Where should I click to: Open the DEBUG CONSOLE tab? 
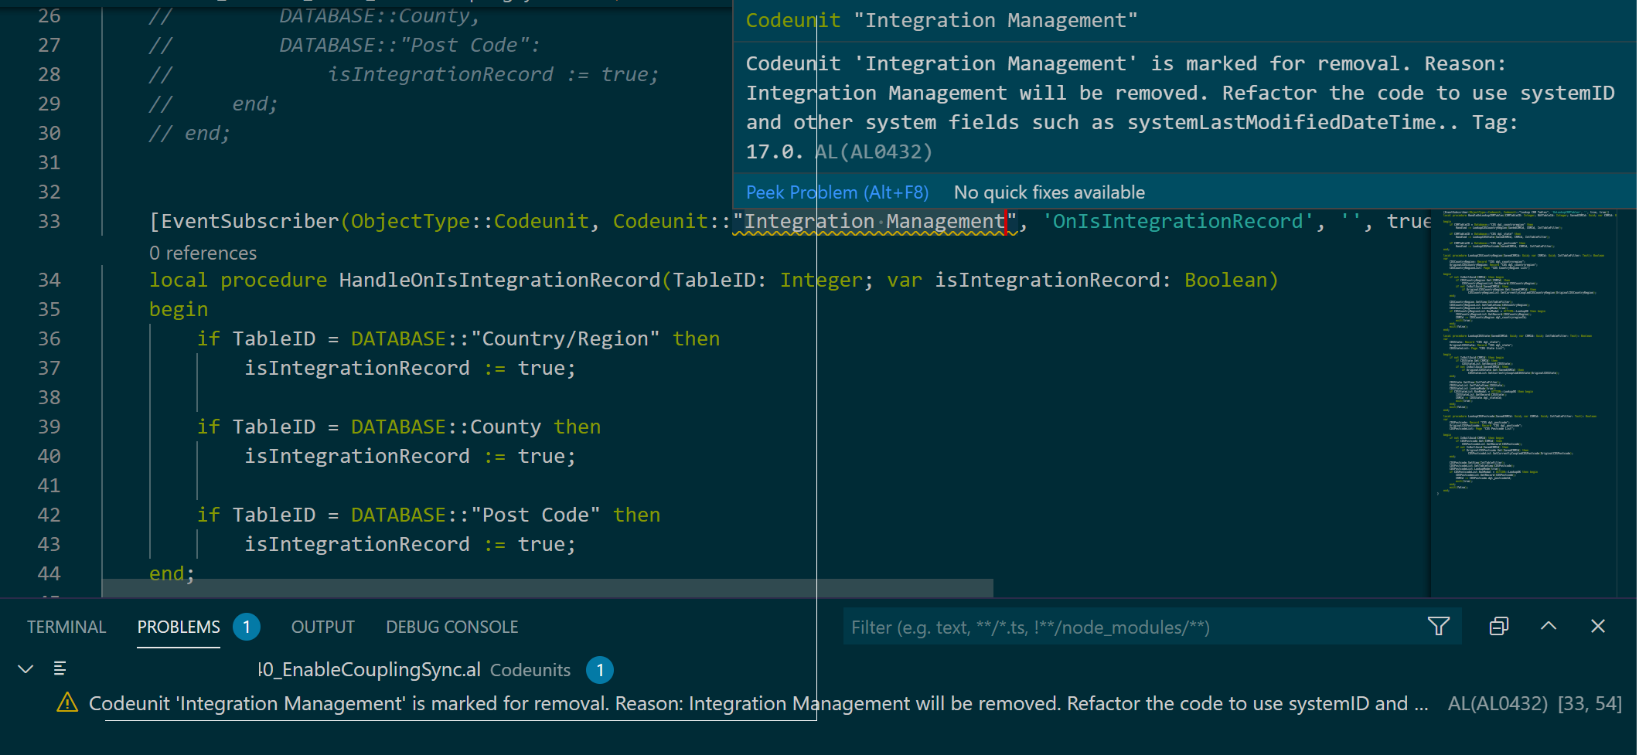click(451, 627)
